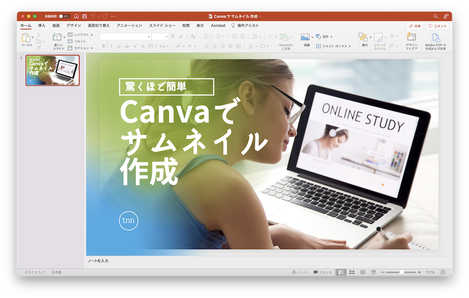
Task: Open 閲覧表示 view from status bar
Action: pyautogui.click(x=363, y=272)
